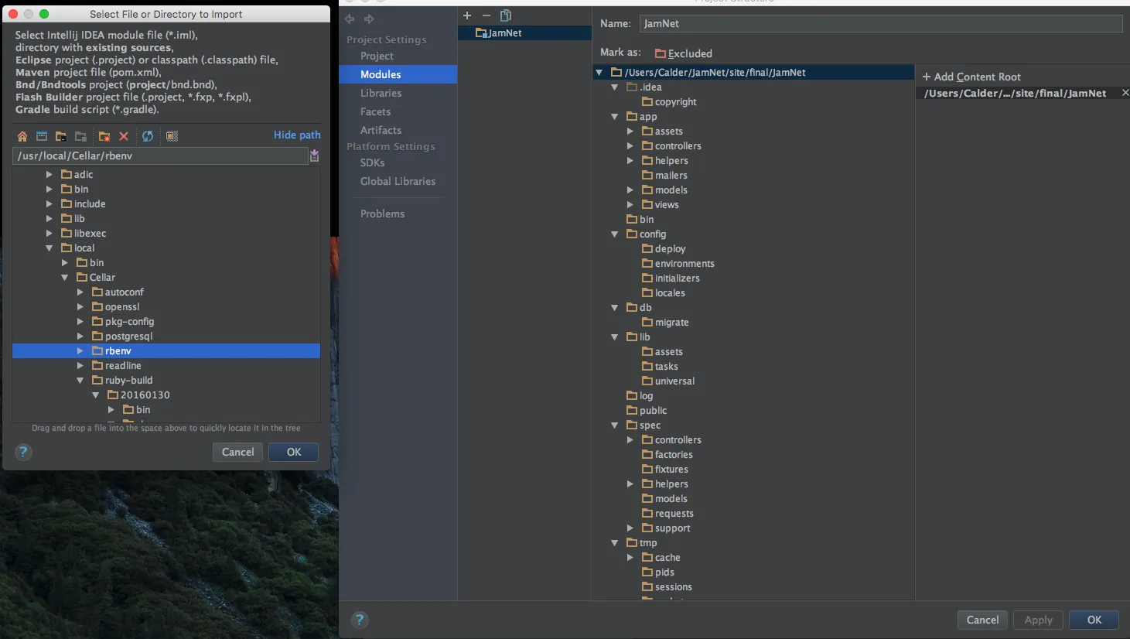Expand the cache folder
The image size is (1130, 639).
point(630,558)
